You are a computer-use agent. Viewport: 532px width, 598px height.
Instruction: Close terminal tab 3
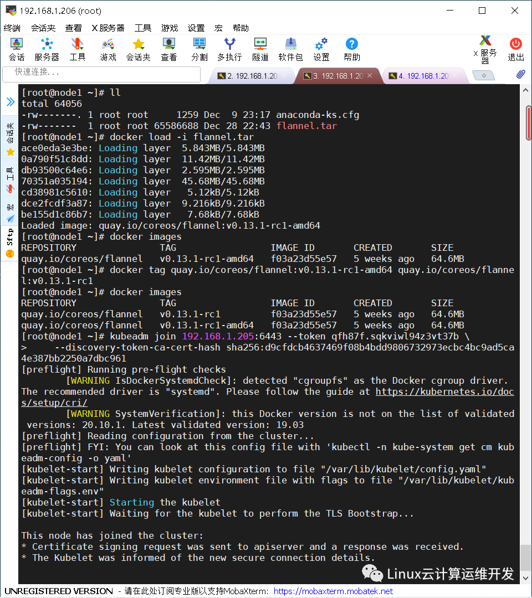click(370, 75)
